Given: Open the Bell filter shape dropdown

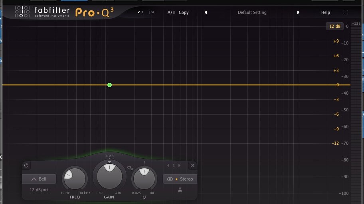Looking at the screenshot, I should 39,179.
